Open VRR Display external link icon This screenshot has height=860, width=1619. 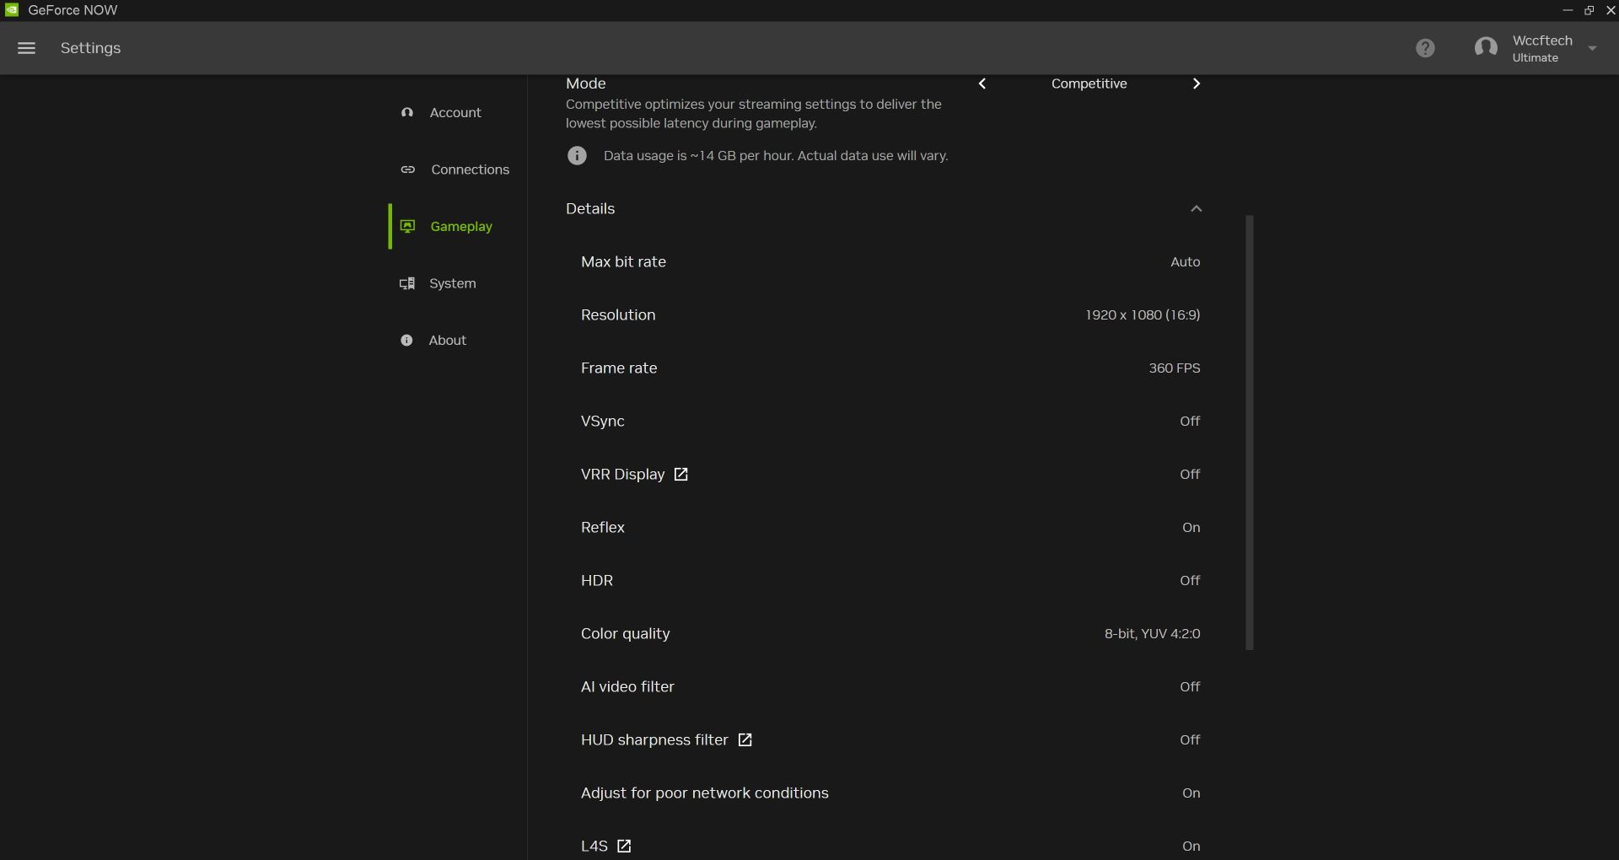(x=680, y=474)
